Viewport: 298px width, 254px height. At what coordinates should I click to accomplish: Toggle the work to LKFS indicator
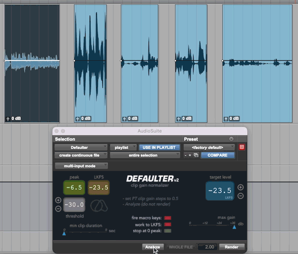pos(168,225)
